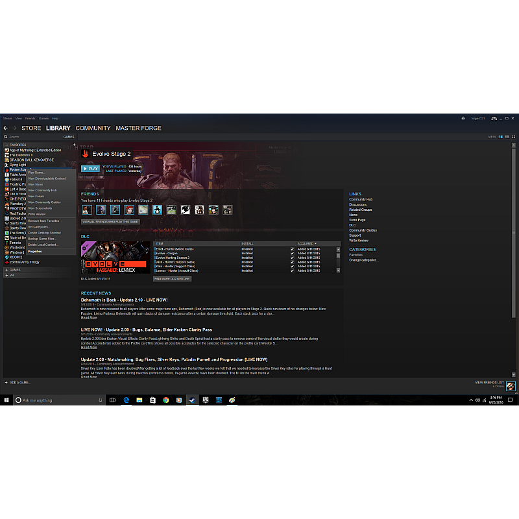Collapse the Favorites category in game list
The width and height of the screenshot is (519, 519).
tap(6, 145)
